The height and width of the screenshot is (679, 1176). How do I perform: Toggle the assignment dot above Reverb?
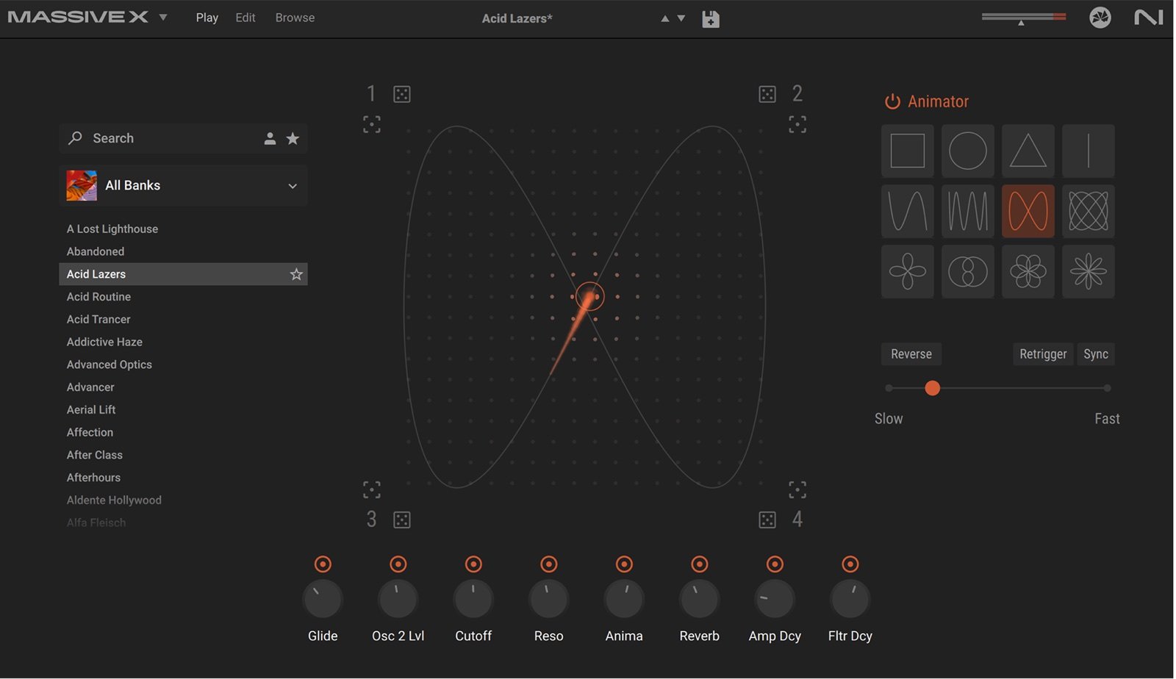(x=699, y=564)
